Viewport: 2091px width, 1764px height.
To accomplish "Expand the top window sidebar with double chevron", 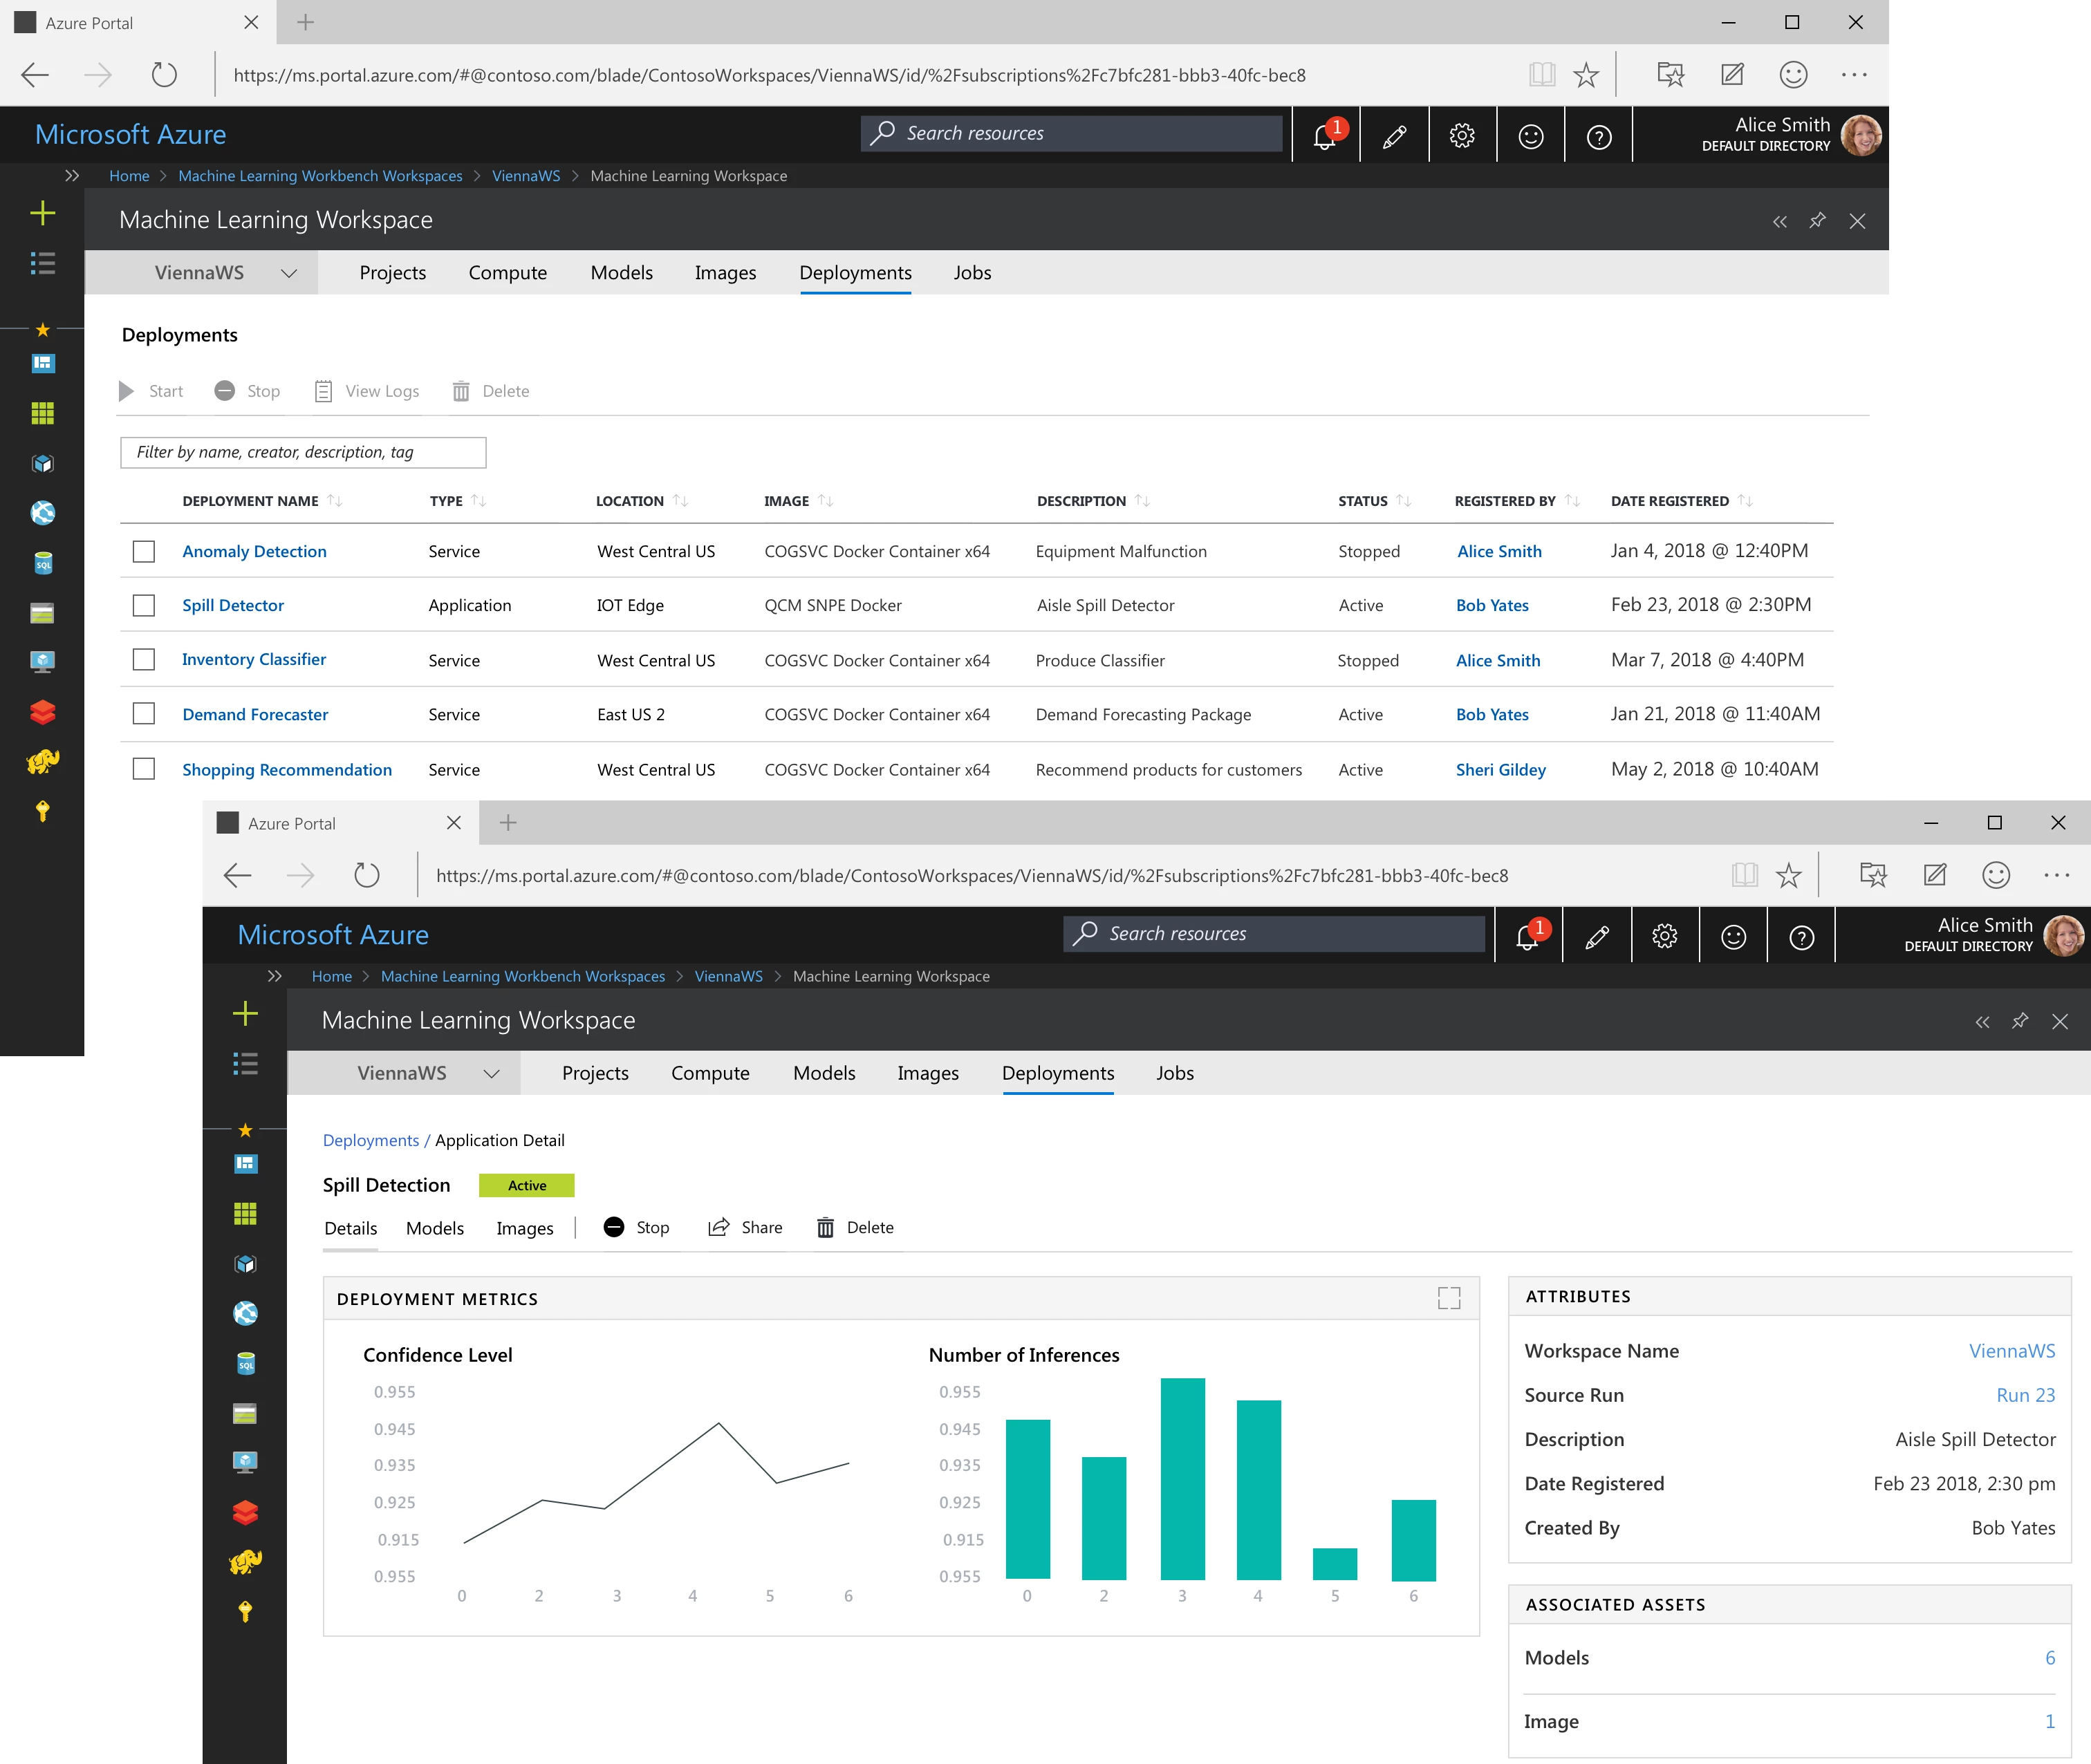I will pos(72,175).
